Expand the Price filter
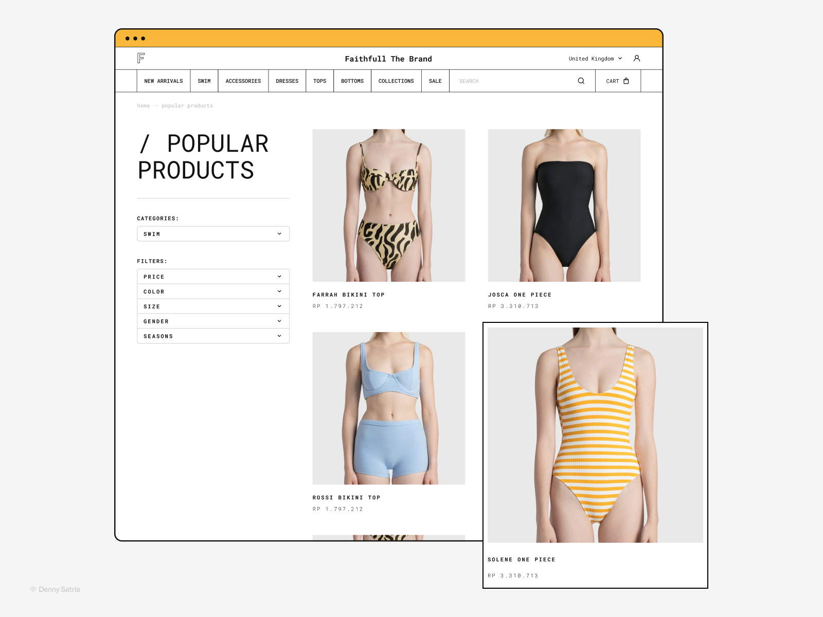 coord(213,277)
